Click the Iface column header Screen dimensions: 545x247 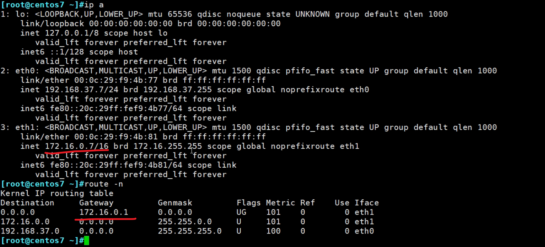click(x=367, y=203)
